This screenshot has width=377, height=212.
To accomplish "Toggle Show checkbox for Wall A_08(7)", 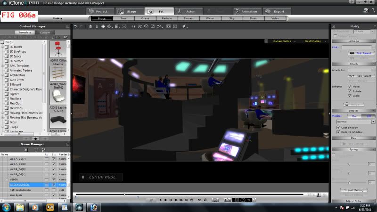I will [x=54, y=159].
